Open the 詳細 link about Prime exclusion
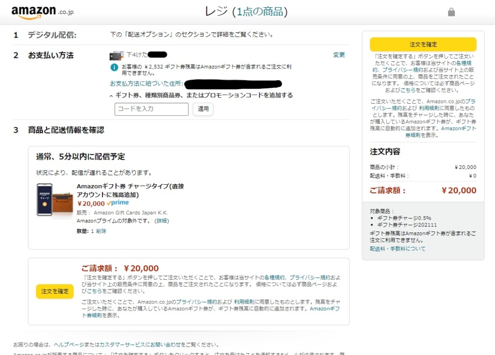The height and width of the screenshot is (355, 495). click(x=162, y=221)
